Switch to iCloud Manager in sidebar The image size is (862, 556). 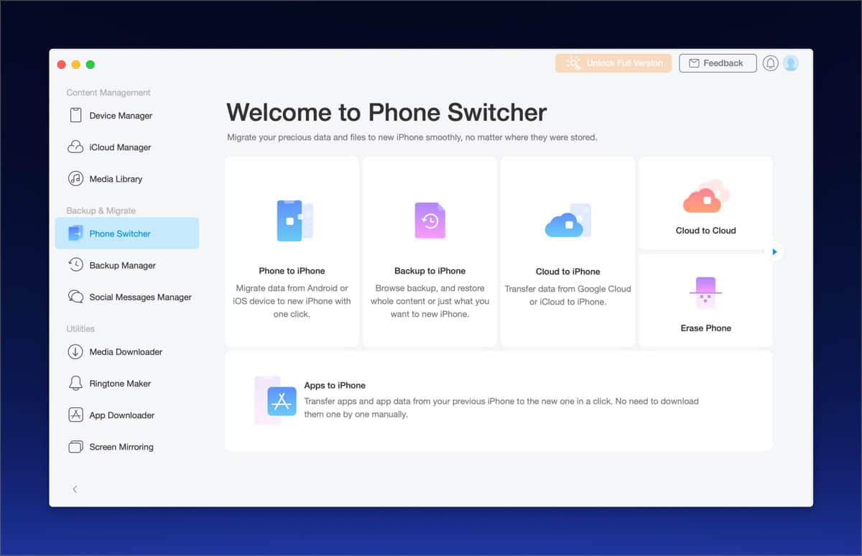(120, 147)
